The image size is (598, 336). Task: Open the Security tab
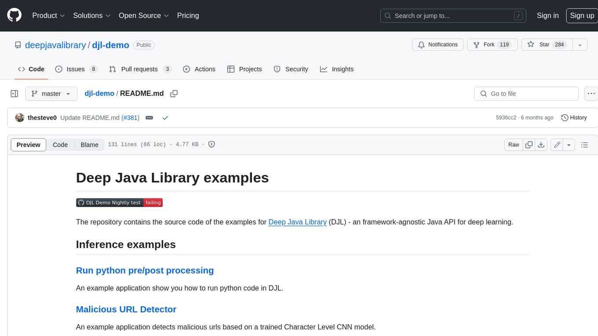point(291,69)
